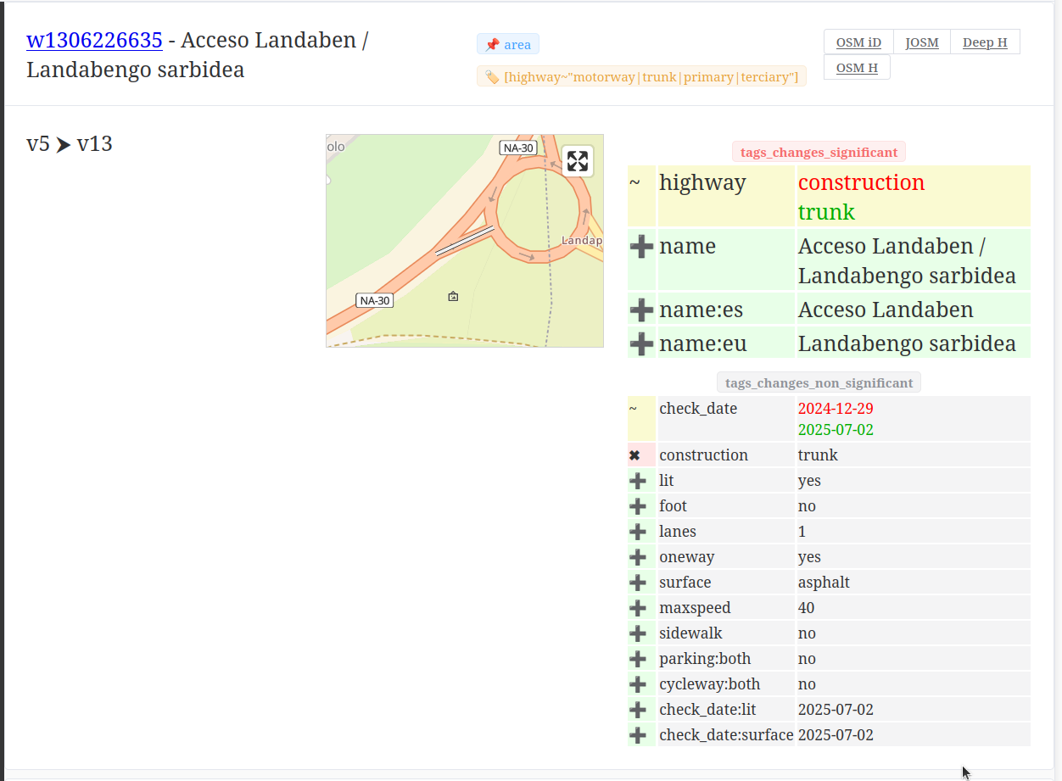This screenshot has width=1062, height=781.
Task: Click the fullscreen expand icon on map
Action: click(x=578, y=161)
